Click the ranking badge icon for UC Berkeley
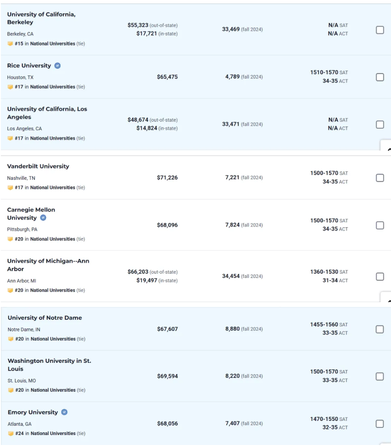This screenshot has height=448, width=391. (10, 44)
